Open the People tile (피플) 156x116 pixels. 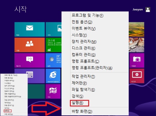(x=29, y=45)
